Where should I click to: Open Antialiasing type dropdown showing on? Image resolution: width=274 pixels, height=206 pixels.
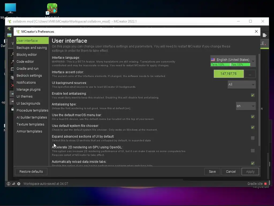point(246,106)
